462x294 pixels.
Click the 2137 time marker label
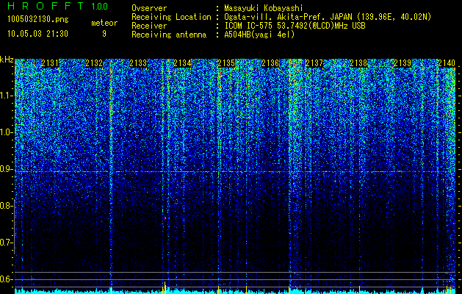(314, 63)
